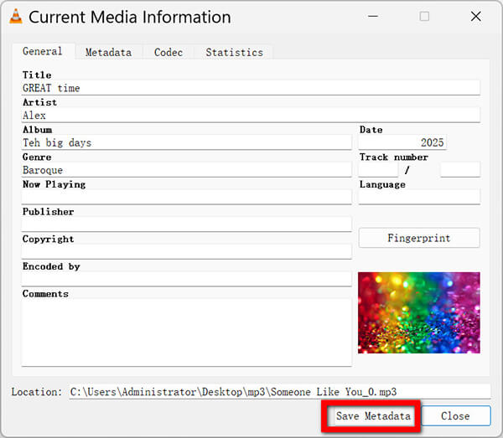Click the Album label text
503x438 pixels.
[37, 130]
